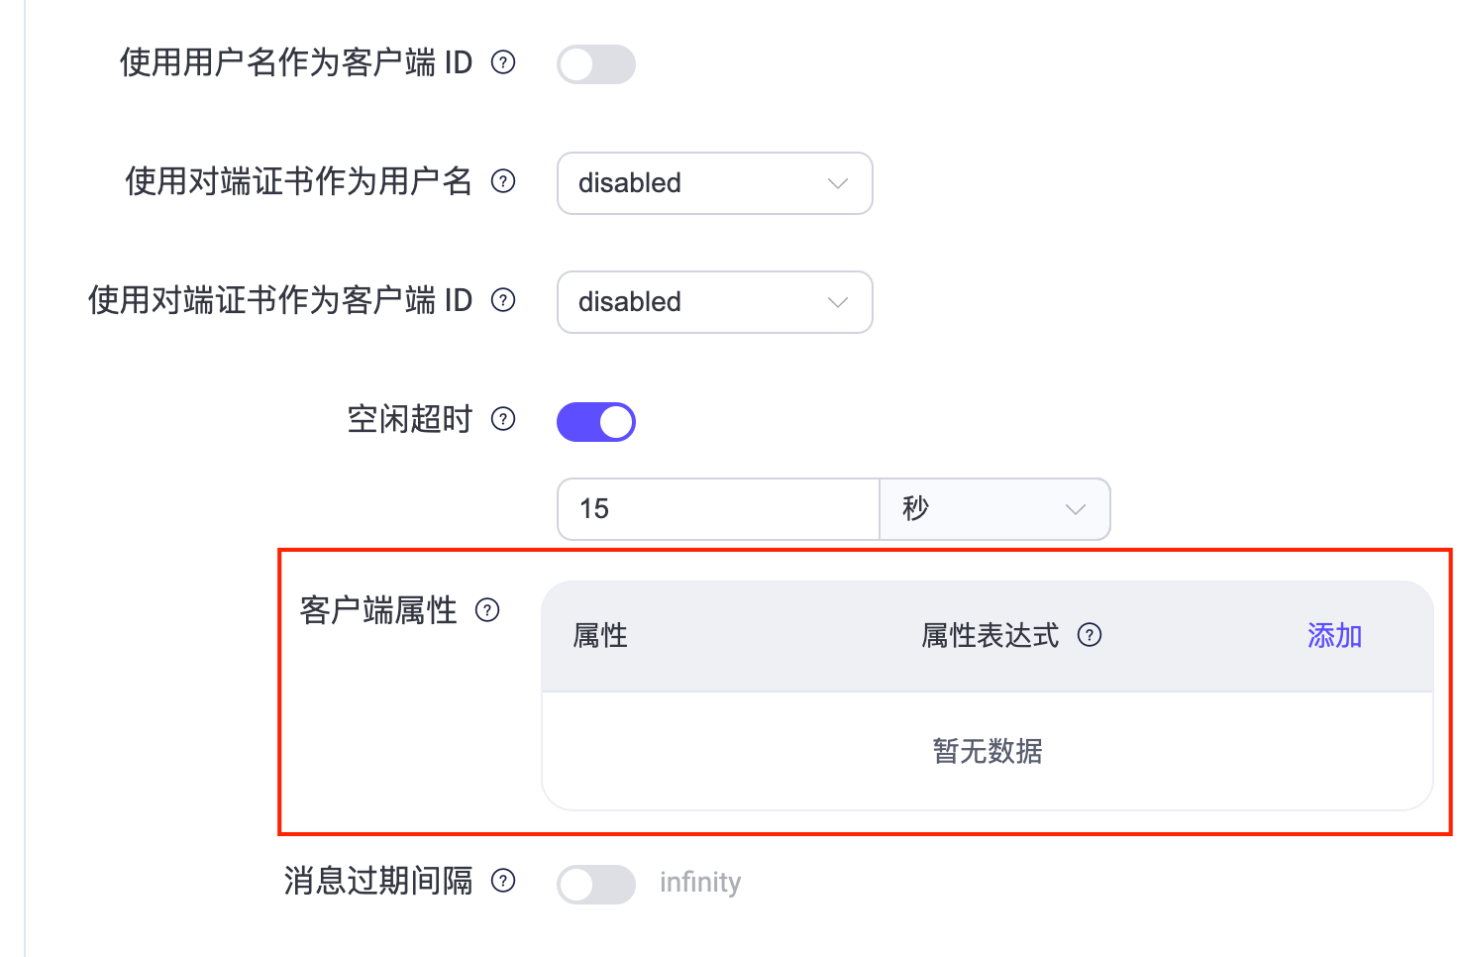Open the 秒 time unit dropdown
The width and height of the screenshot is (1459, 957).
[994, 509]
